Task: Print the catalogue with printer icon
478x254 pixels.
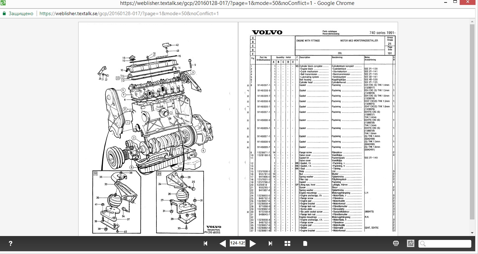Action: coord(396,243)
